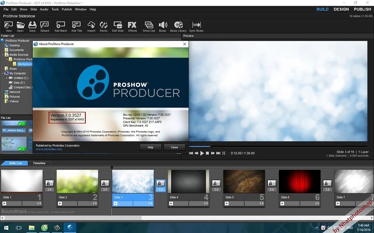Open Show Opt settings

(x=149, y=26)
